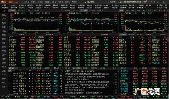
Task: Open the notification mail icon with red badge
Action: [145, 2]
